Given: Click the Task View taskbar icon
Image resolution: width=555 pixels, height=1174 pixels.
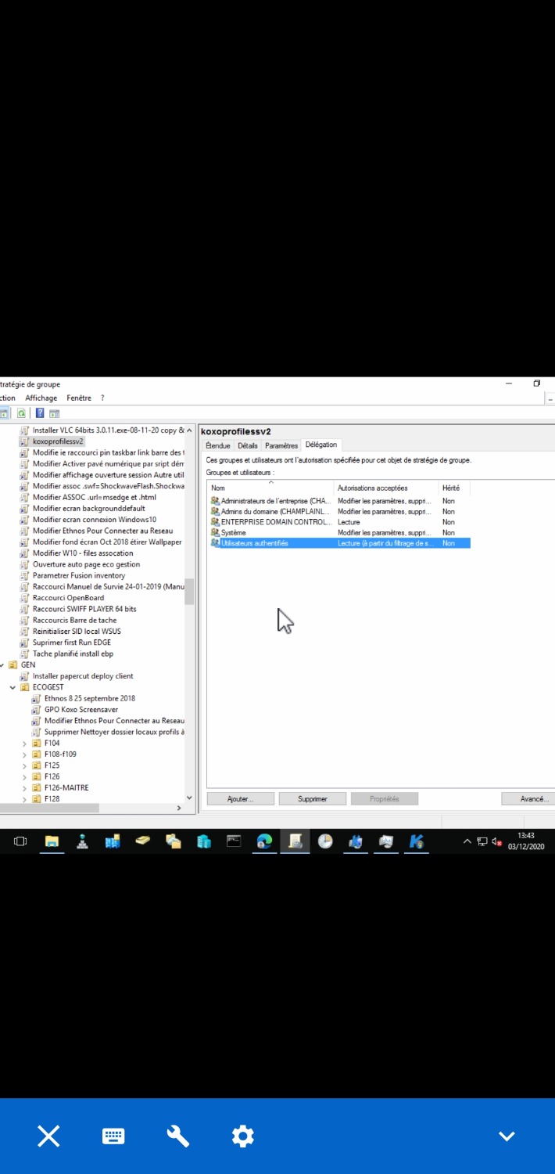Looking at the screenshot, I should click(20, 841).
